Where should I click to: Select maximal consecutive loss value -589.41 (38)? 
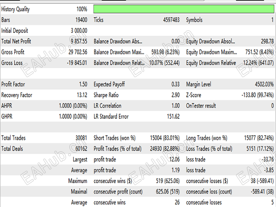262,191
